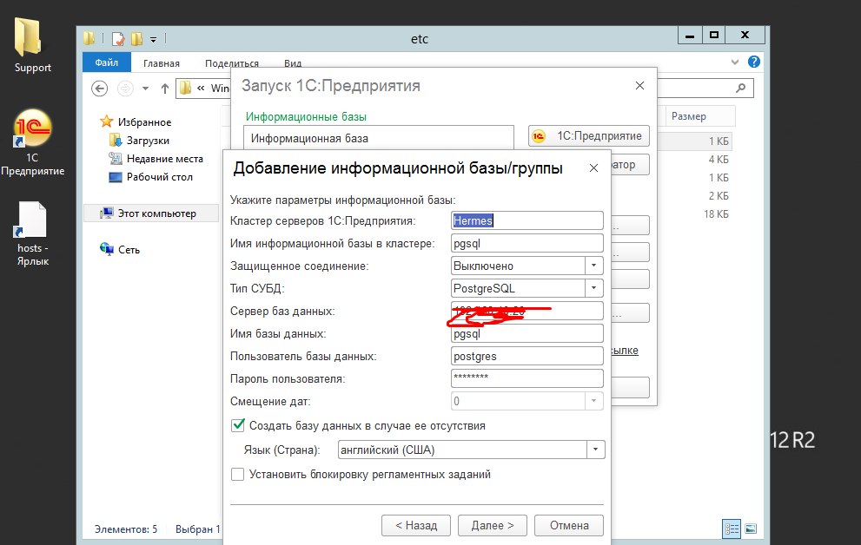Select Недавние места in navigation pane

point(156,159)
